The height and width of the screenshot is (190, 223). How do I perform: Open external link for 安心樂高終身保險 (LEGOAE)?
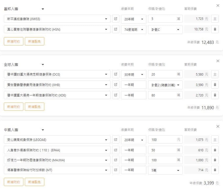point(116,140)
